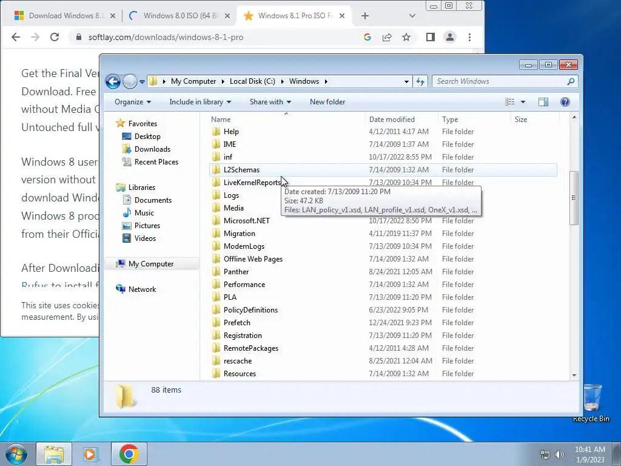Select the Performance folder
Viewport: 621px width, 466px height.
click(244, 285)
